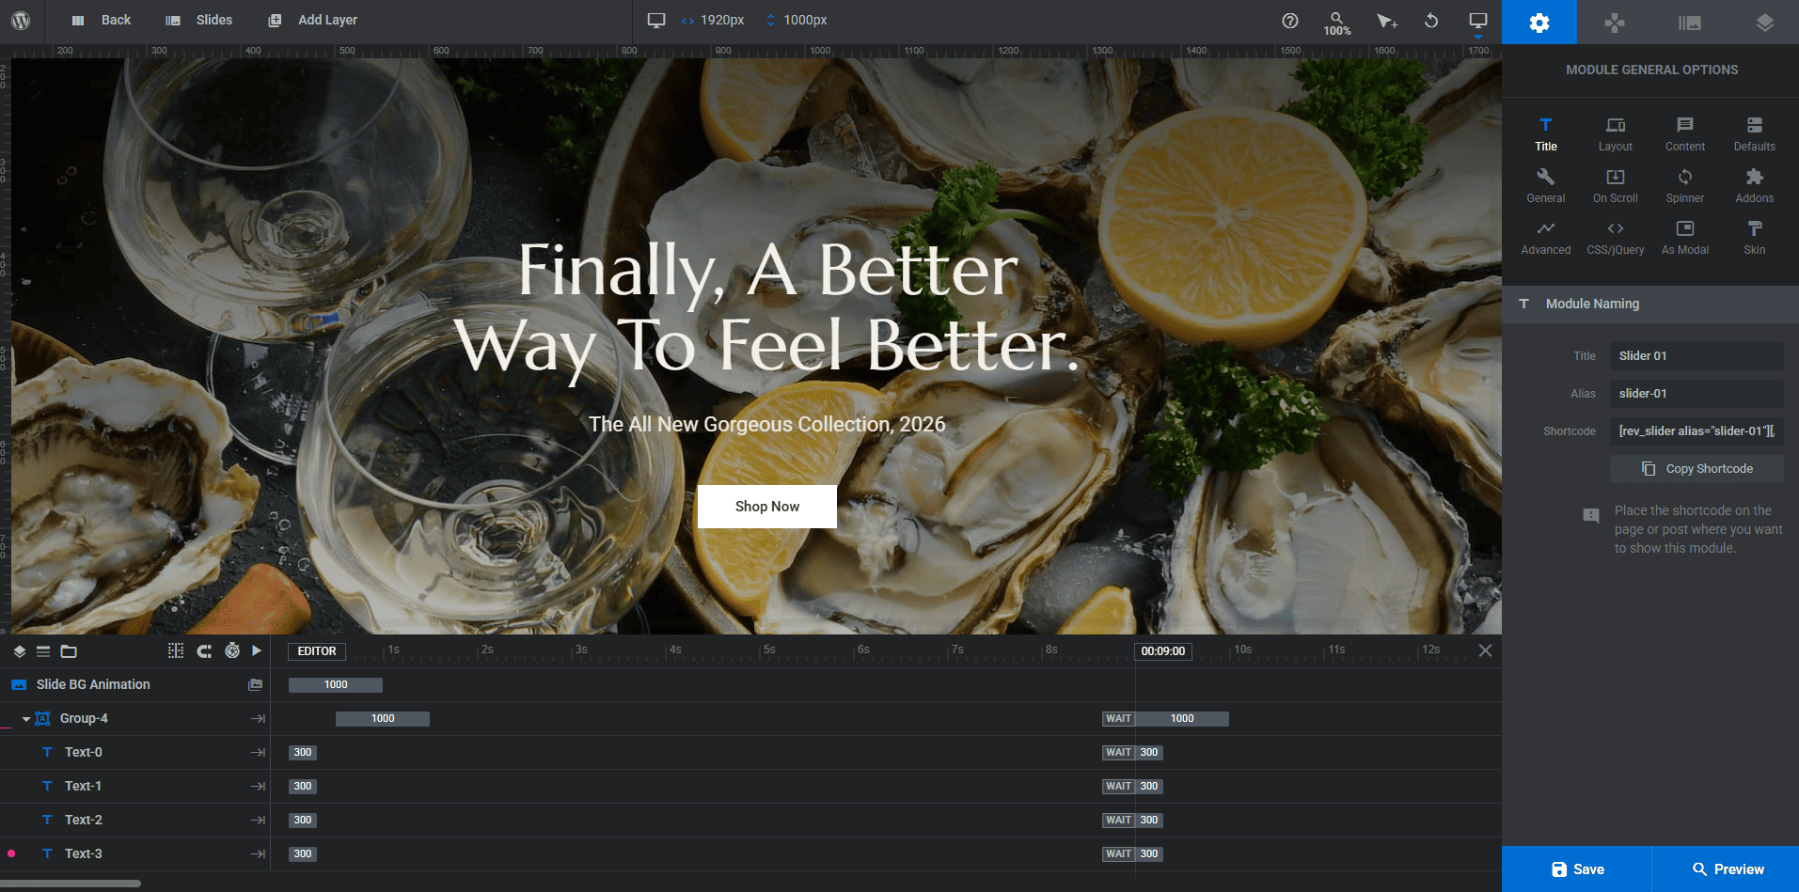Open the Spinner options
This screenshot has height=892, width=1799.
(x=1684, y=185)
